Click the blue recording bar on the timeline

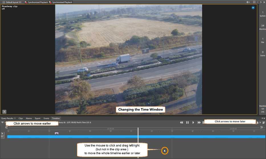click(x=114, y=137)
